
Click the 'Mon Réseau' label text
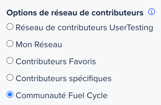pyautogui.click(x=39, y=45)
